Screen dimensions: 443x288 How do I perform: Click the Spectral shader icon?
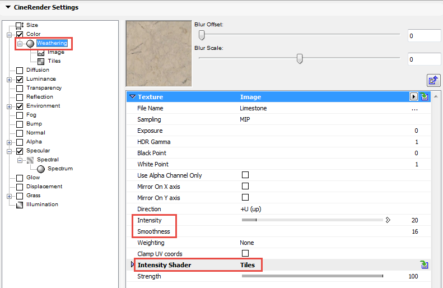(x=30, y=160)
